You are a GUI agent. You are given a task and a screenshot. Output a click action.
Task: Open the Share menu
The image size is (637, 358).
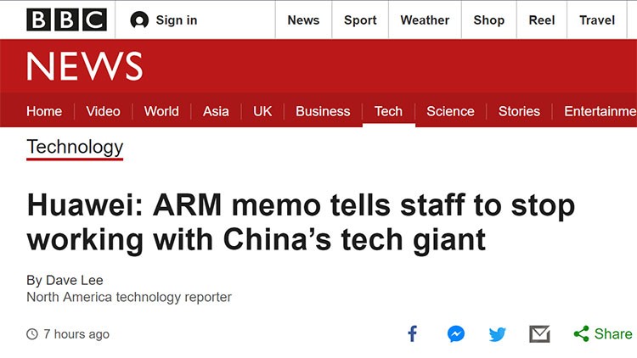click(x=603, y=333)
